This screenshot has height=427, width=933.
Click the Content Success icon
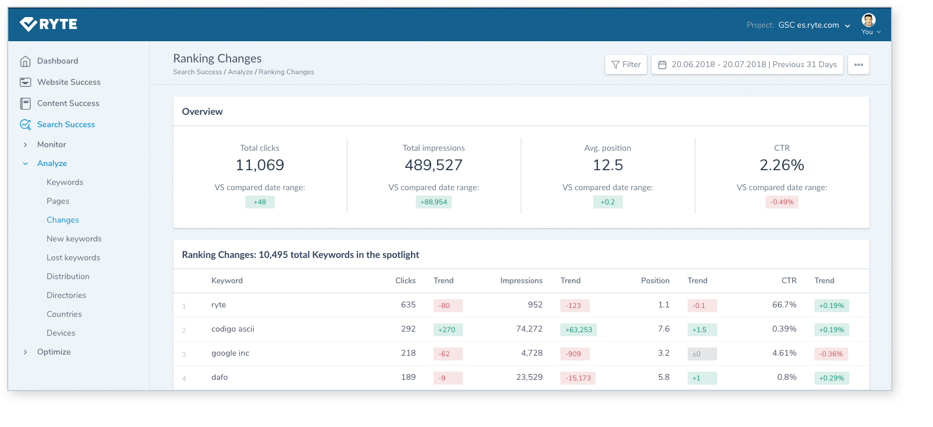coord(25,104)
